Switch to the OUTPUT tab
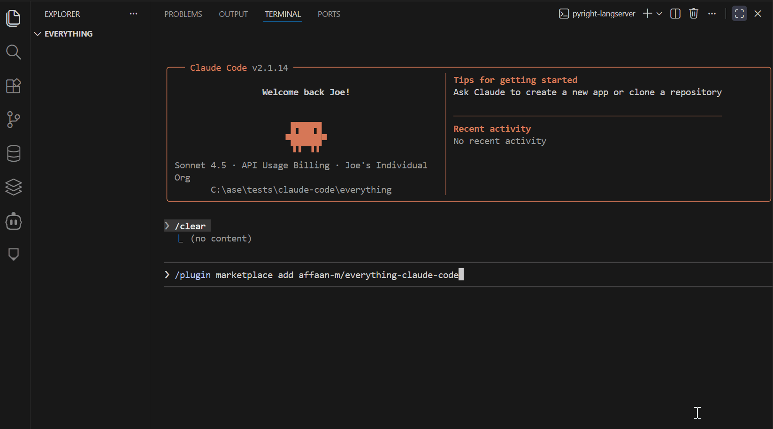The image size is (773, 429). [x=233, y=14]
